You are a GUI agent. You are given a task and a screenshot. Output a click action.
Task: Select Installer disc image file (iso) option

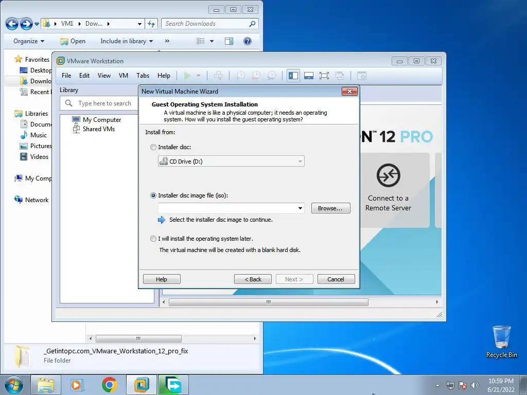click(153, 195)
